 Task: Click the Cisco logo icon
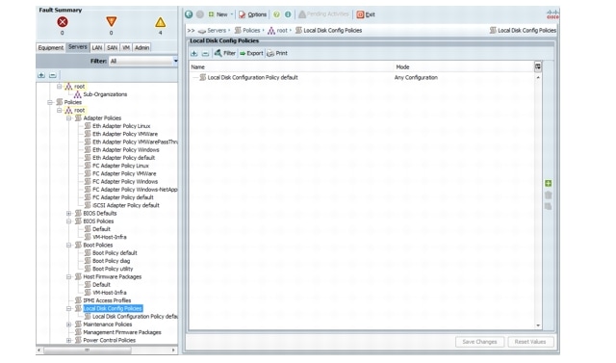[552, 15]
